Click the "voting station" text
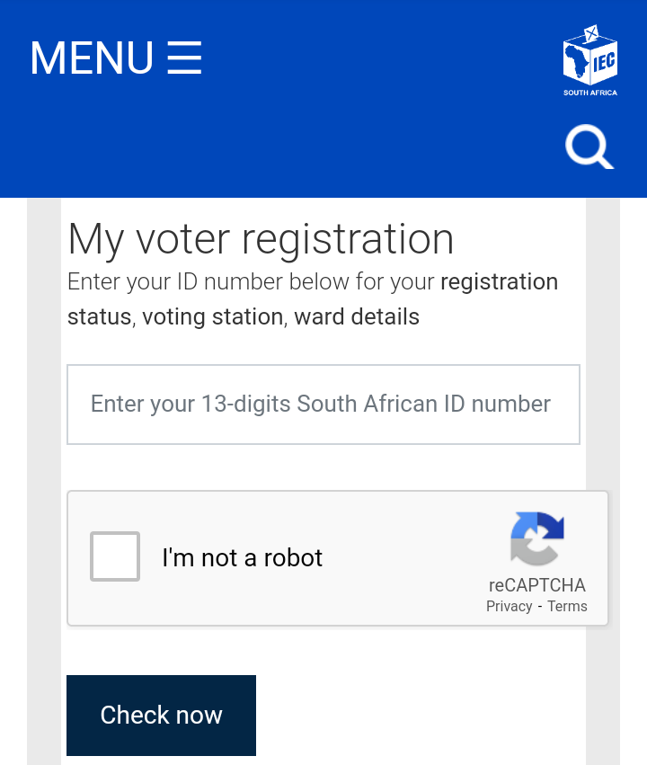 (212, 317)
